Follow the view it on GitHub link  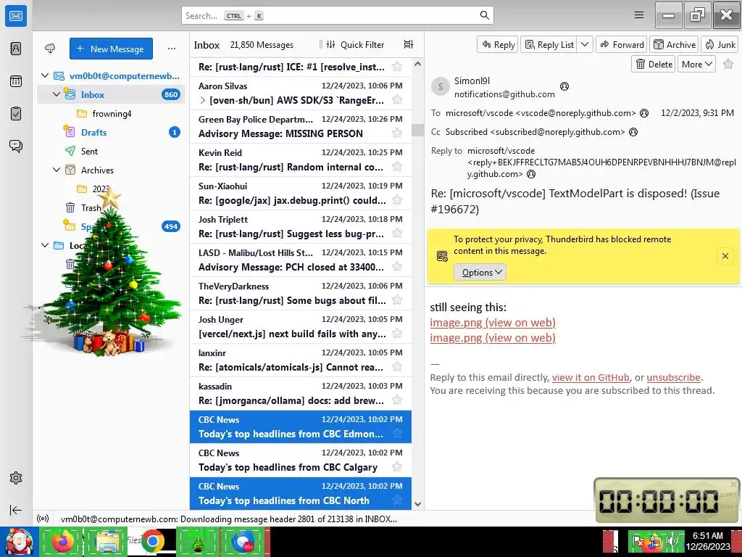pyautogui.click(x=591, y=377)
